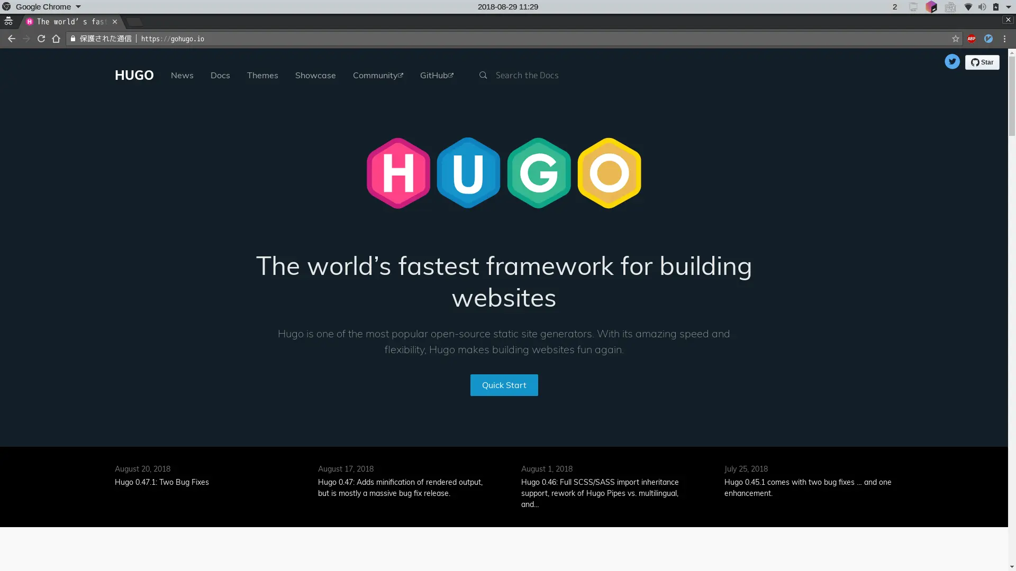Click the volume icon to adjust sound

(982, 7)
